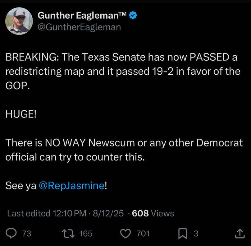This screenshot has height=246, width=251.
Task: Click the bookmark count of 3
Action: pos(196,234)
